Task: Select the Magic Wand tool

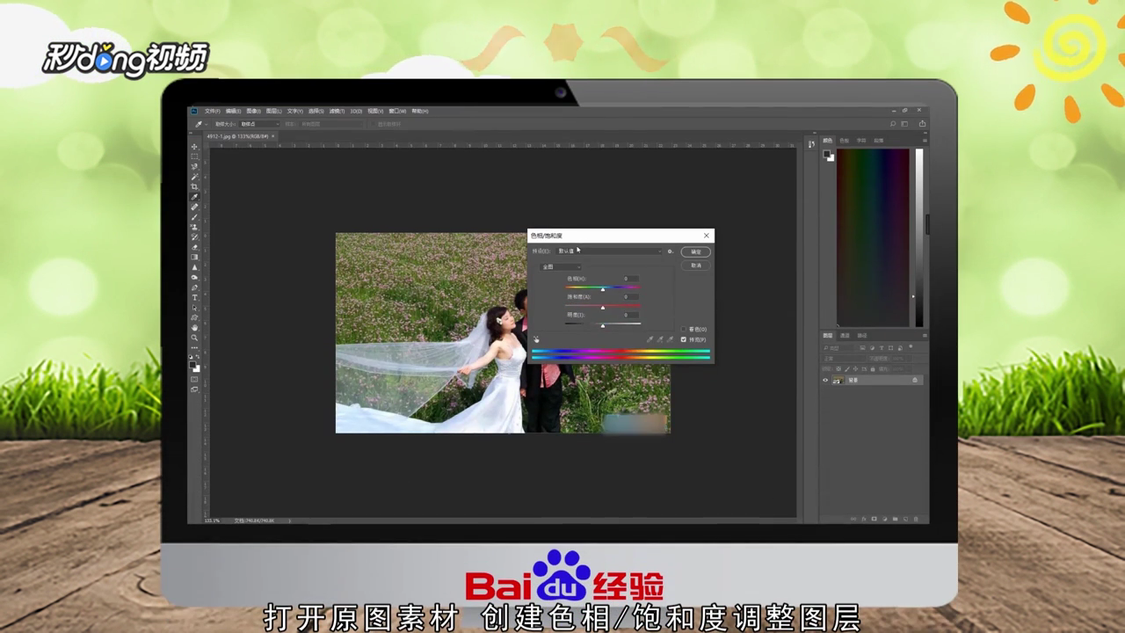Action: click(194, 177)
